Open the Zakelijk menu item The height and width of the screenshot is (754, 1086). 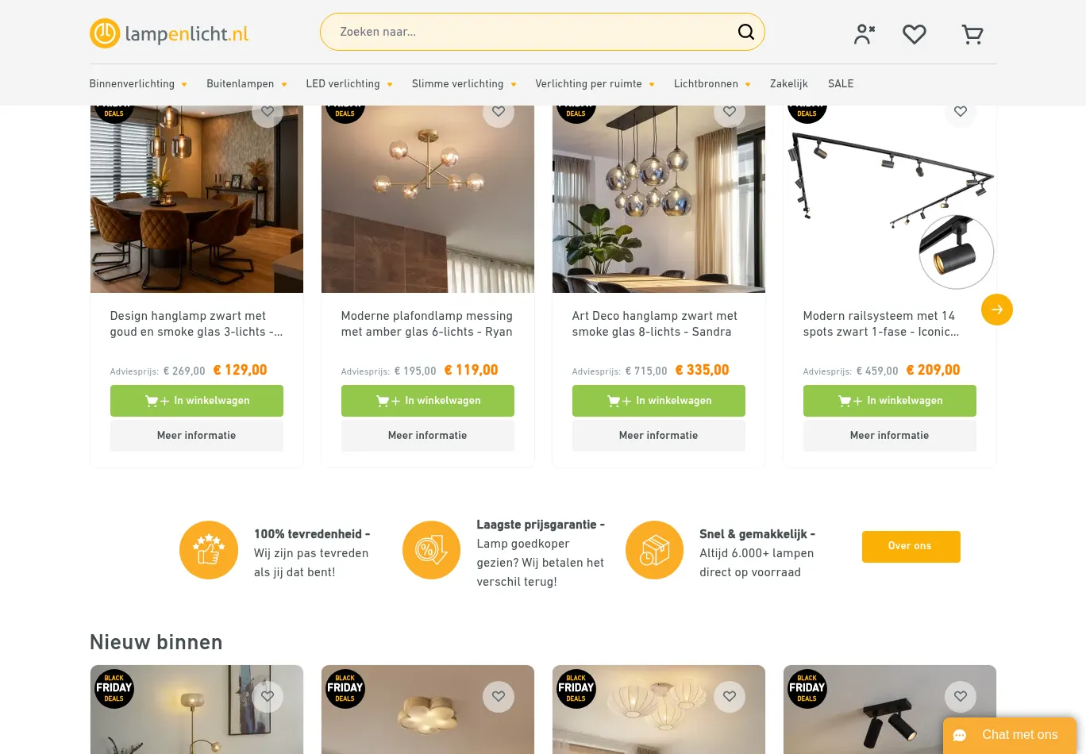pos(789,83)
